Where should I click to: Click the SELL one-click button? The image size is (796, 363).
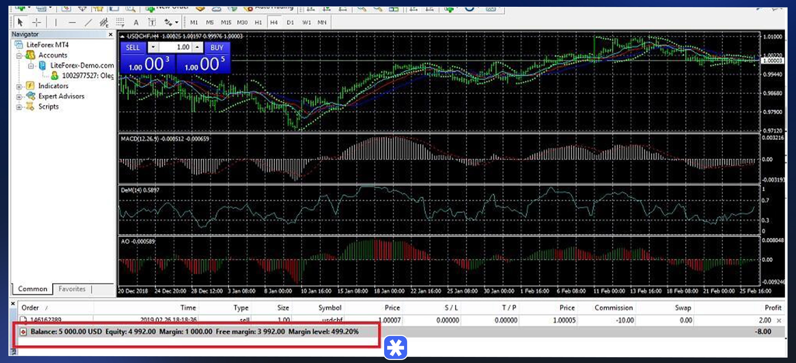click(133, 48)
